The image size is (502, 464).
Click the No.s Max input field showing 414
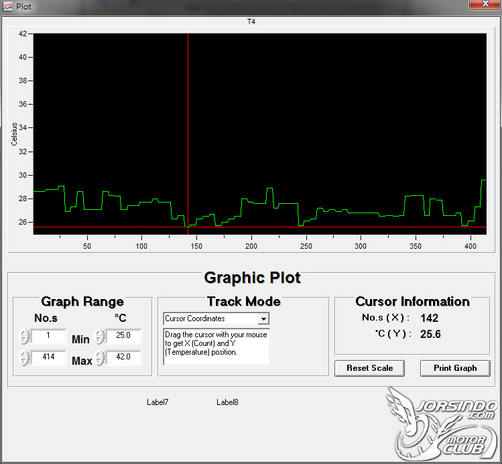48,357
